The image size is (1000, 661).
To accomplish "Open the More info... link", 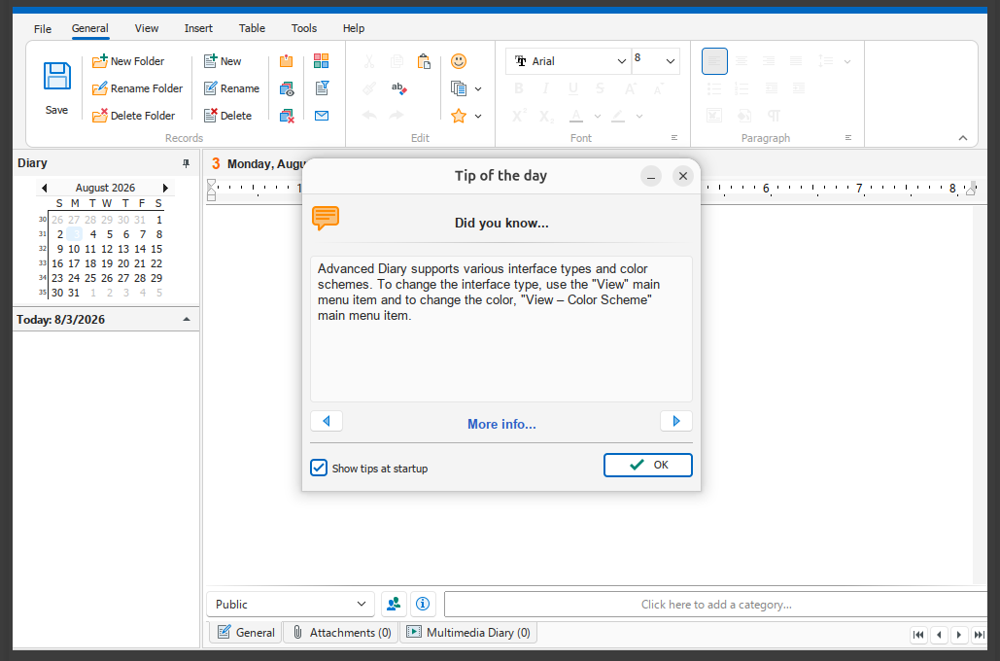I will click(x=501, y=424).
